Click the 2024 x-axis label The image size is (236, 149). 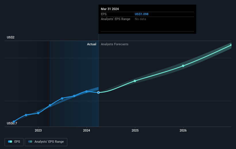tap(87, 130)
